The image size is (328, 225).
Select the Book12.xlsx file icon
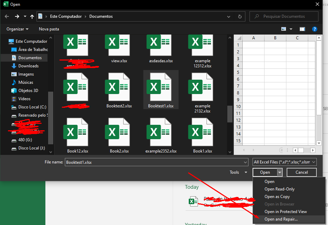pyautogui.click(x=76, y=132)
